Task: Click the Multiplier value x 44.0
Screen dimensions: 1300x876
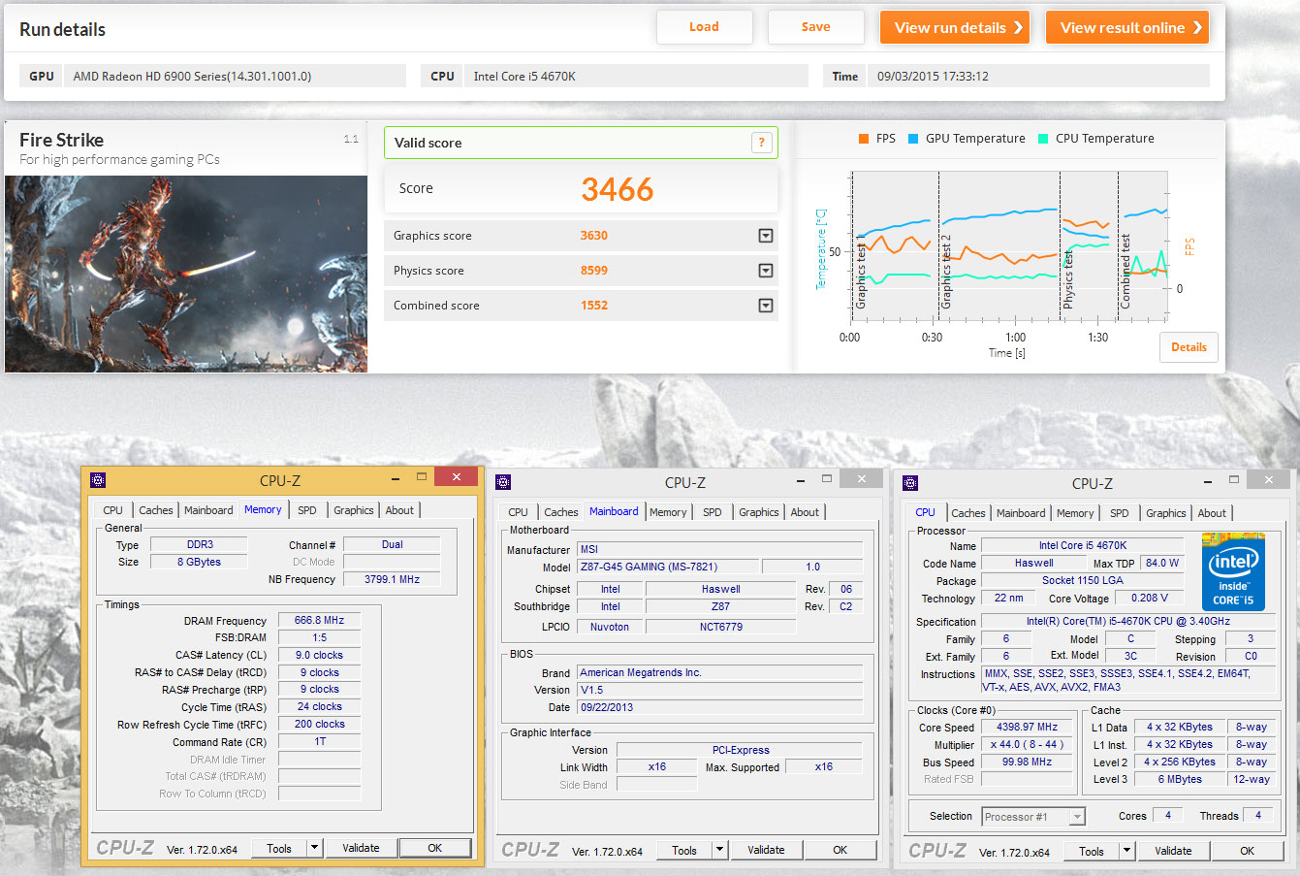Action: pyautogui.click(x=1028, y=745)
